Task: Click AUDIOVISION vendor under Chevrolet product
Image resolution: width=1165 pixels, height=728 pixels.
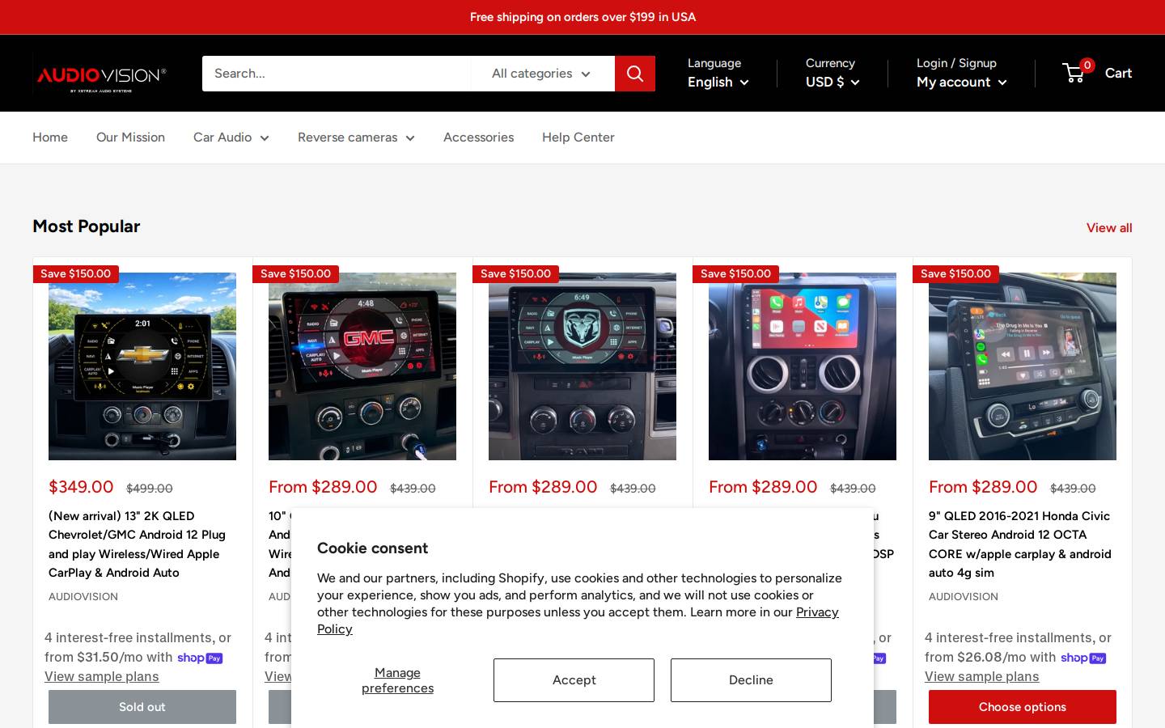Action: pos(83,597)
